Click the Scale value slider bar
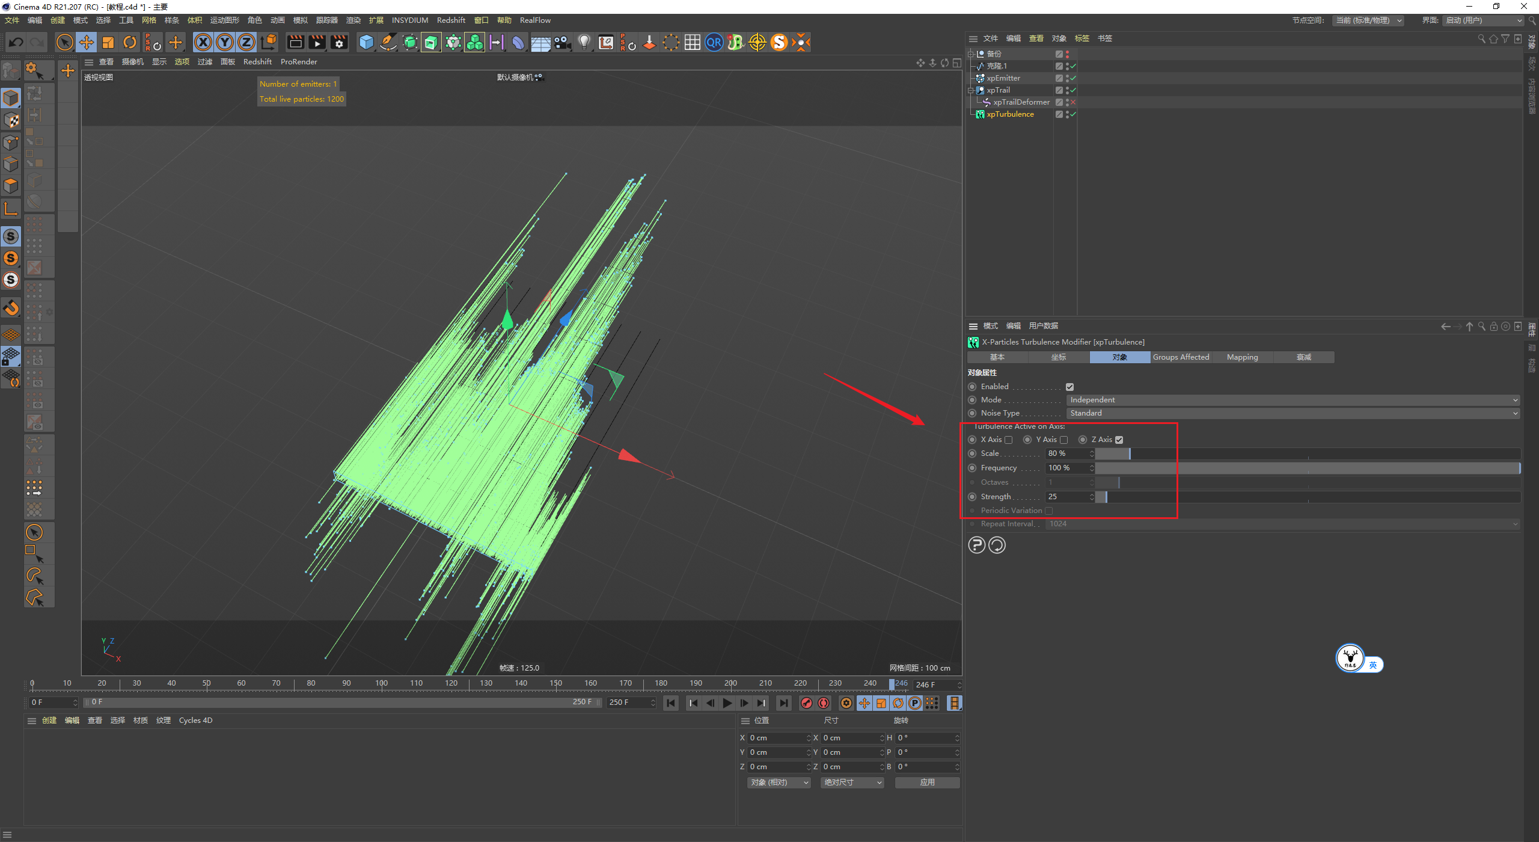 (1308, 453)
